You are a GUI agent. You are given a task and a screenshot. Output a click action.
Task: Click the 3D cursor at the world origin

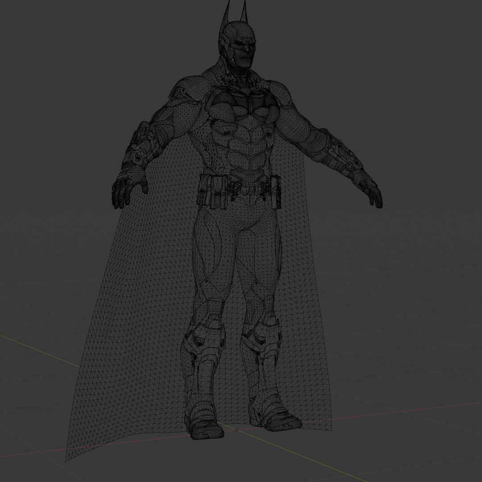coord(237,430)
